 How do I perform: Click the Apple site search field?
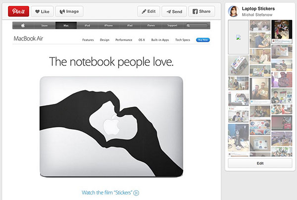(197, 25)
